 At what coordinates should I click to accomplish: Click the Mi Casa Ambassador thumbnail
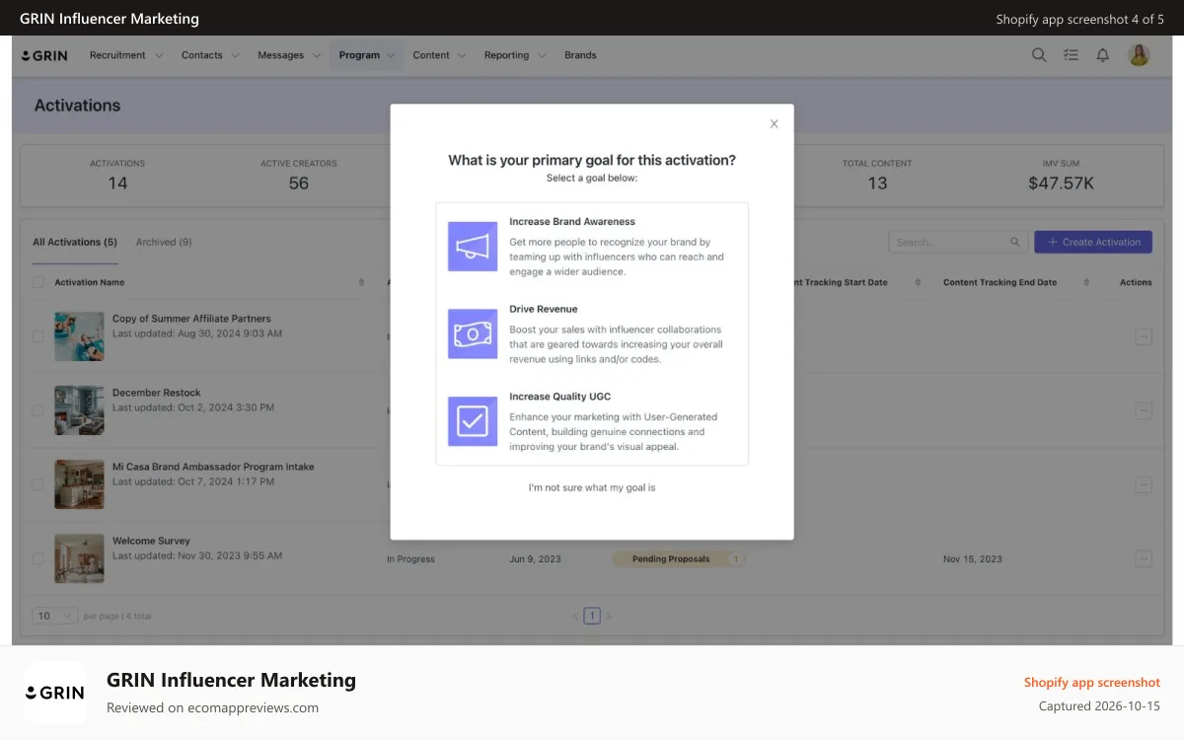[x=79, y=484]
